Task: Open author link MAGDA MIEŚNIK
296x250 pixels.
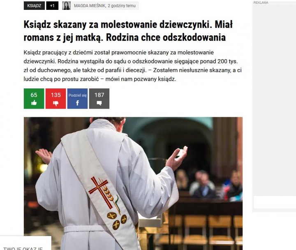Action: pyautogui.click(x=90, y=6)
